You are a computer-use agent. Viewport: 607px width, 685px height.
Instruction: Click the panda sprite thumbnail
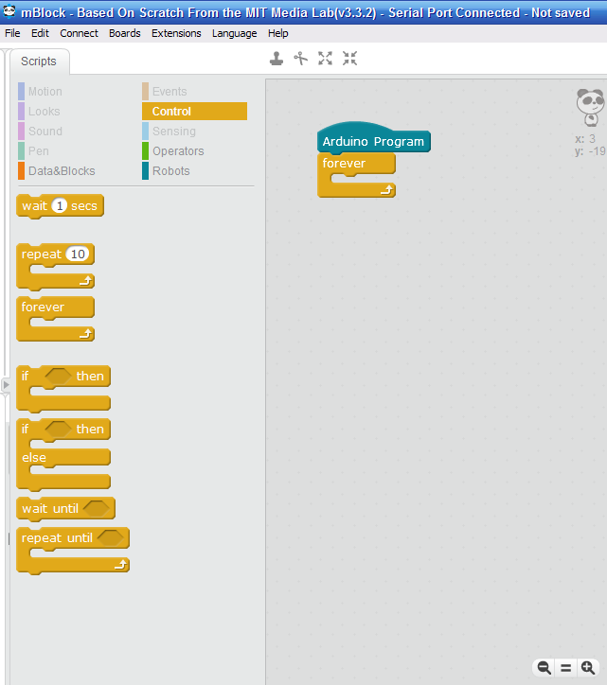pyautogui.click(x=590, y=107)
